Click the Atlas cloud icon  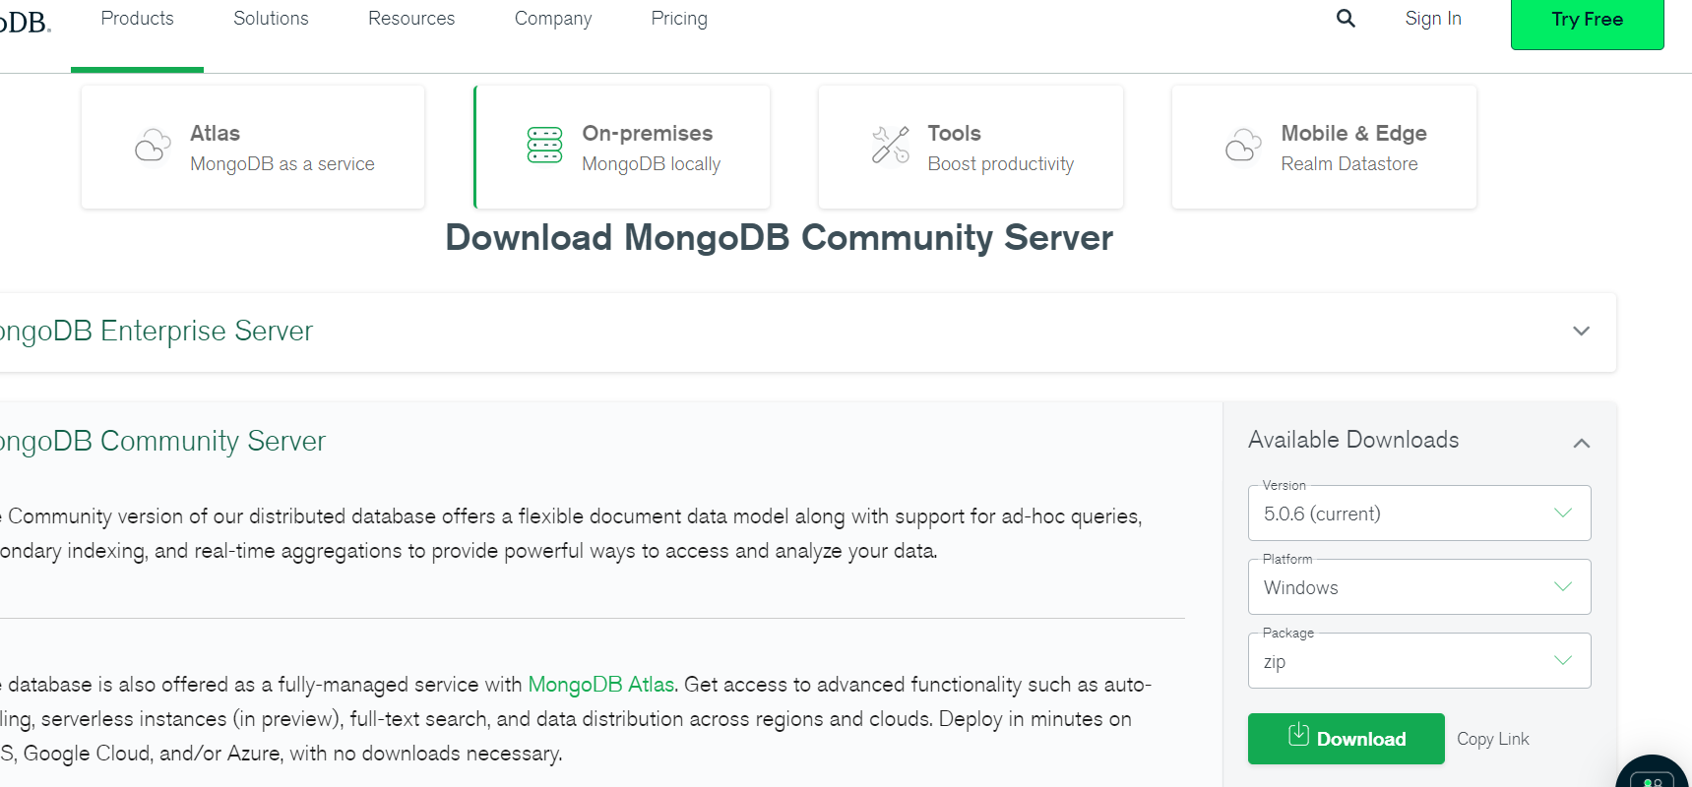pyautogui.click(x=153, y=146)
